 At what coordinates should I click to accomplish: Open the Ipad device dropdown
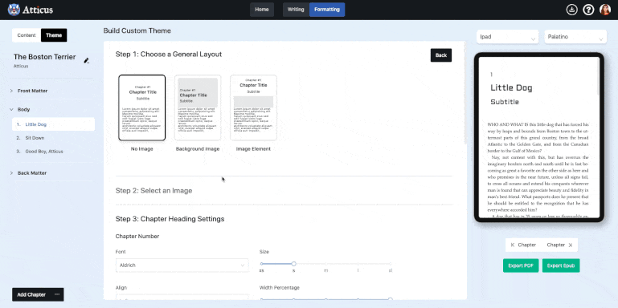click(507, 37)
